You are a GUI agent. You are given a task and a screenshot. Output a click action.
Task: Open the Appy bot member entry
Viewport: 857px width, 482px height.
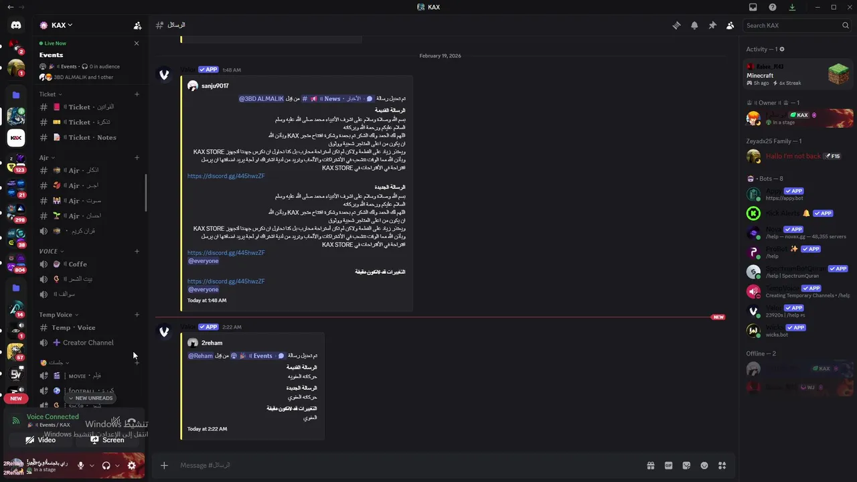coord(799,194)
